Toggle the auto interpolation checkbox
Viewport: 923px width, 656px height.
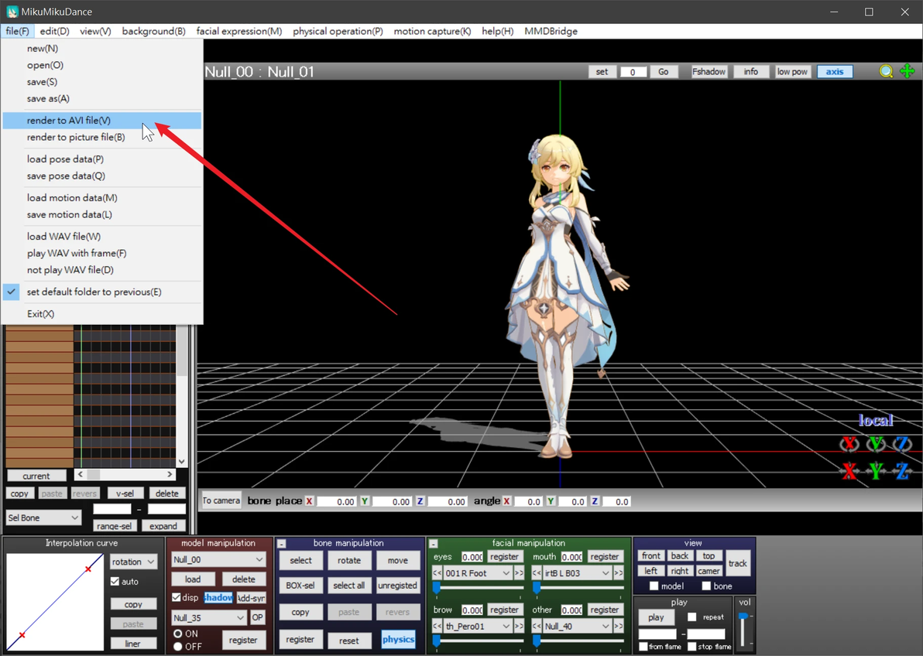pos(115,581)
